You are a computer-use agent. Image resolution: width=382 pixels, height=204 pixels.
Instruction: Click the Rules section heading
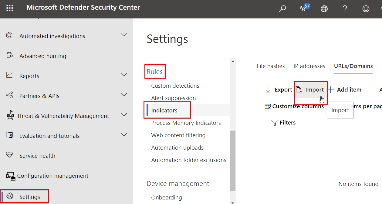(x=155, y=72)
